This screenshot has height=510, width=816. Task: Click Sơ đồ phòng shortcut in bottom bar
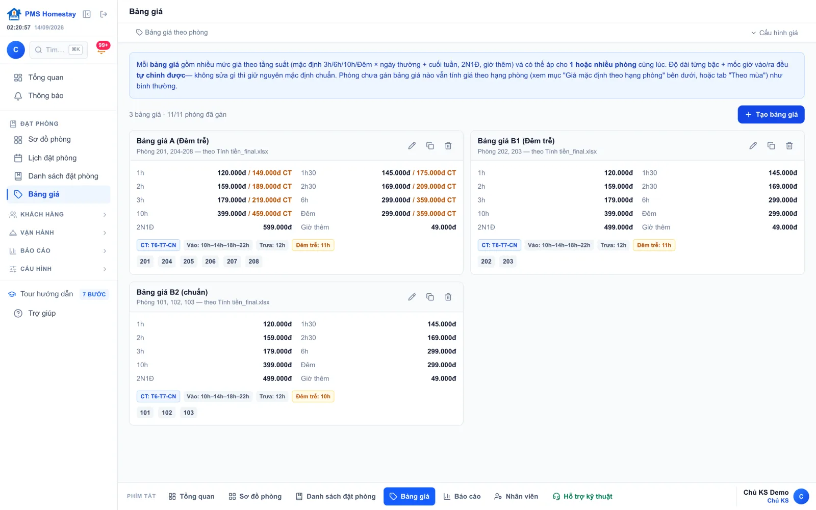[255, 496]
